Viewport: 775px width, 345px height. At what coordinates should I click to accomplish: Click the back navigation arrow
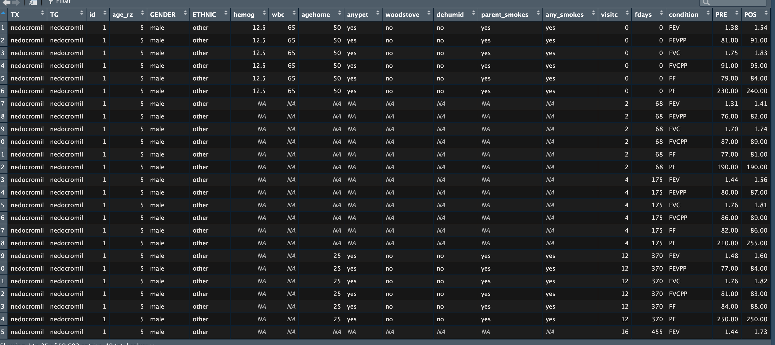pos(6,2)
